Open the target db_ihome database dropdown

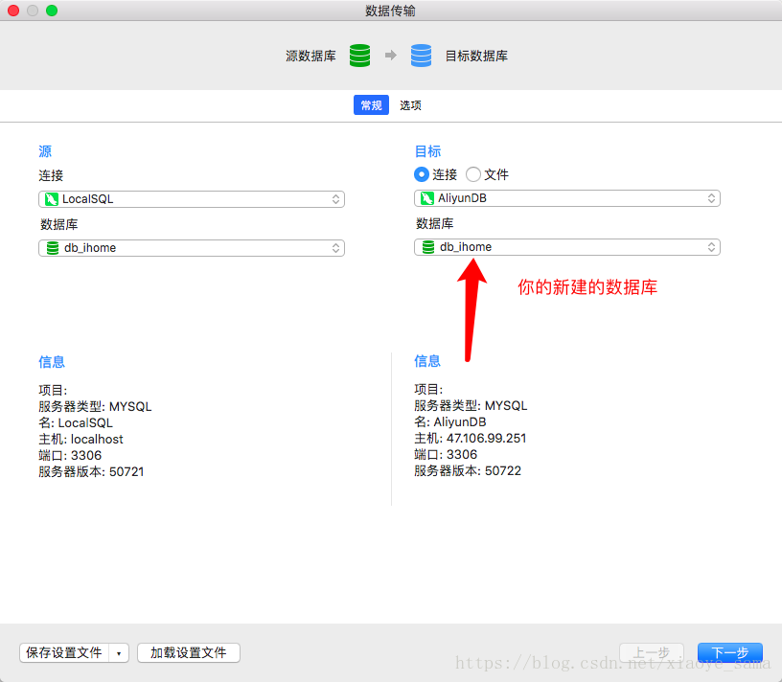567,247
